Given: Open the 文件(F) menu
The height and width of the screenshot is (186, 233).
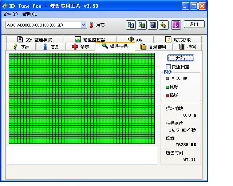Looking at the screenshot, I should [x=10, y=14].
